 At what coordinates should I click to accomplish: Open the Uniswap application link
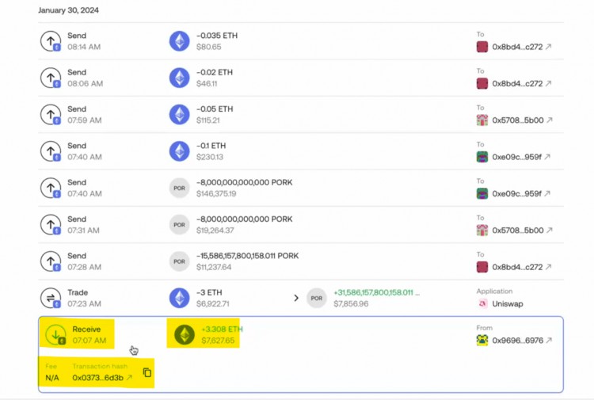point(508,304)
